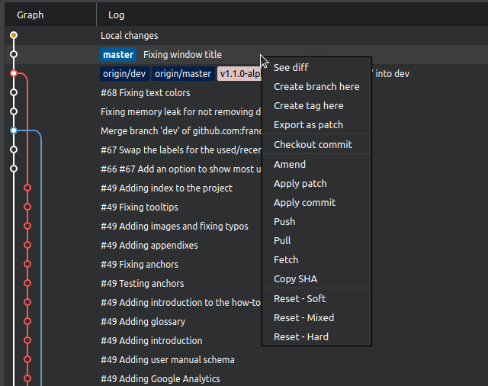The height and width of the screenshot is (386, 488).
Task: Click red node for #49 Adding index
Action: [x=27, y=188]
